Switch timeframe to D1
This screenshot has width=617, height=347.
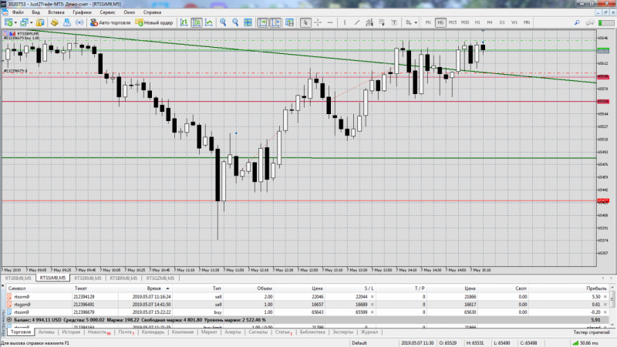[x=502, y=22]
